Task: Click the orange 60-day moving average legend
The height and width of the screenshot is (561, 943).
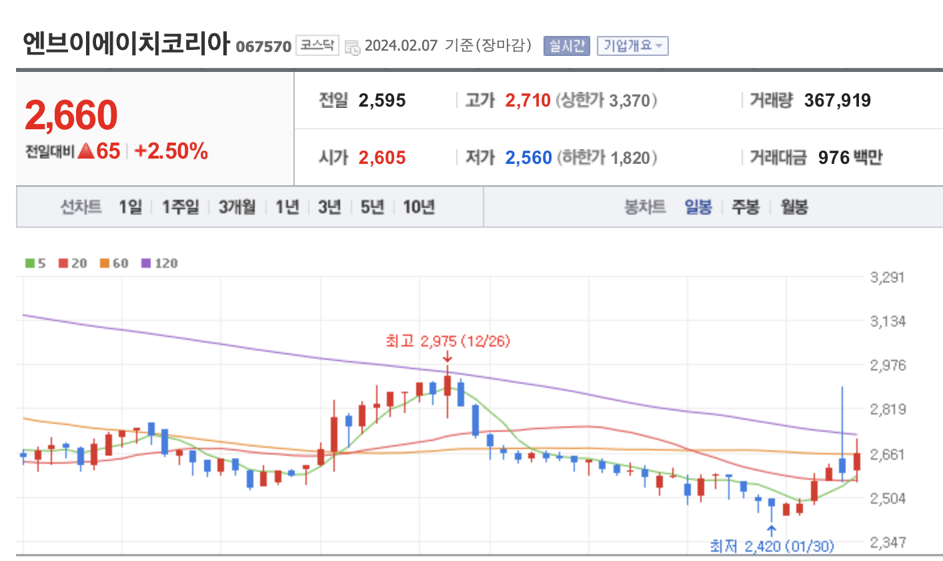Action: tap(114, 263)
